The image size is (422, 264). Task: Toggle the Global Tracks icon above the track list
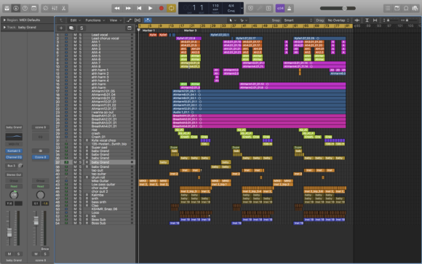(130, 28)
